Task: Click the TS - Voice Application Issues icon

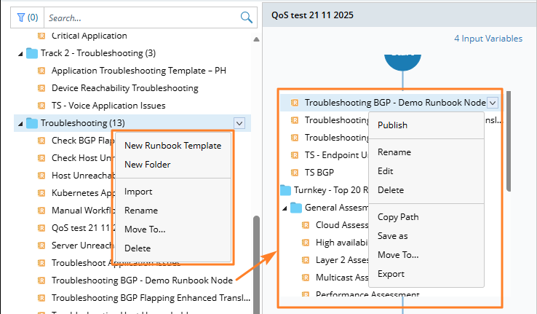Action: pyautogui.click(x=41, y=106)
